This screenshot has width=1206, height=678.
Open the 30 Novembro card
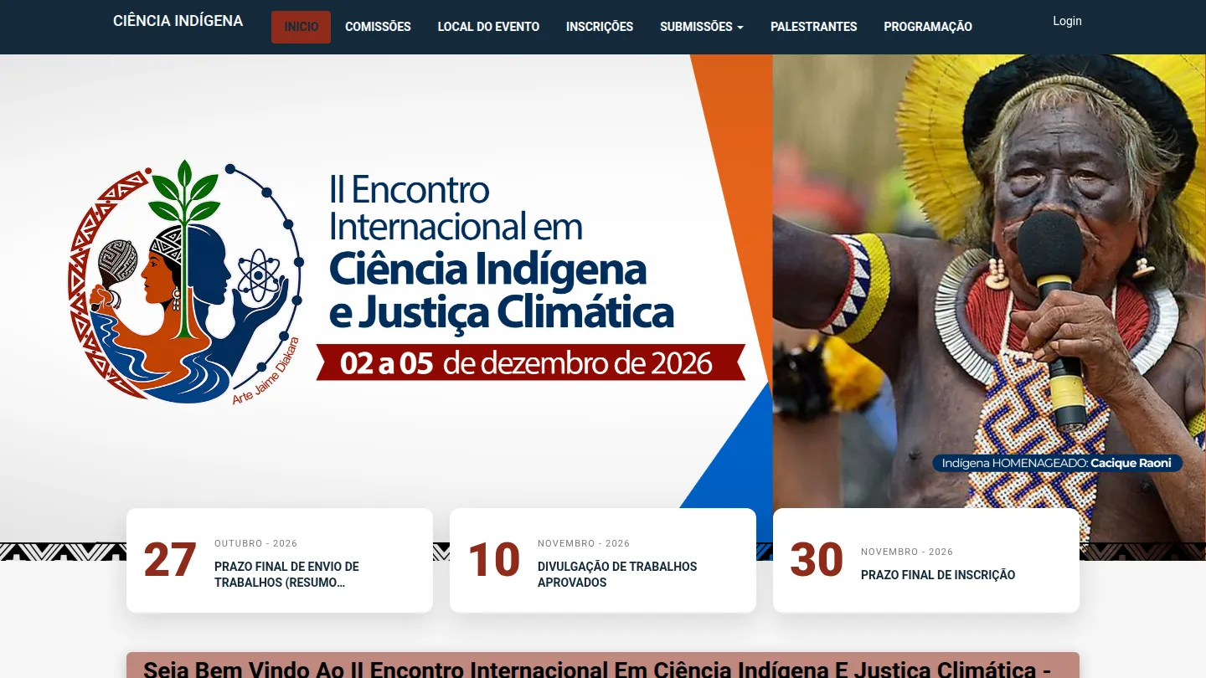pyautogui.click(x=926, y=560)
